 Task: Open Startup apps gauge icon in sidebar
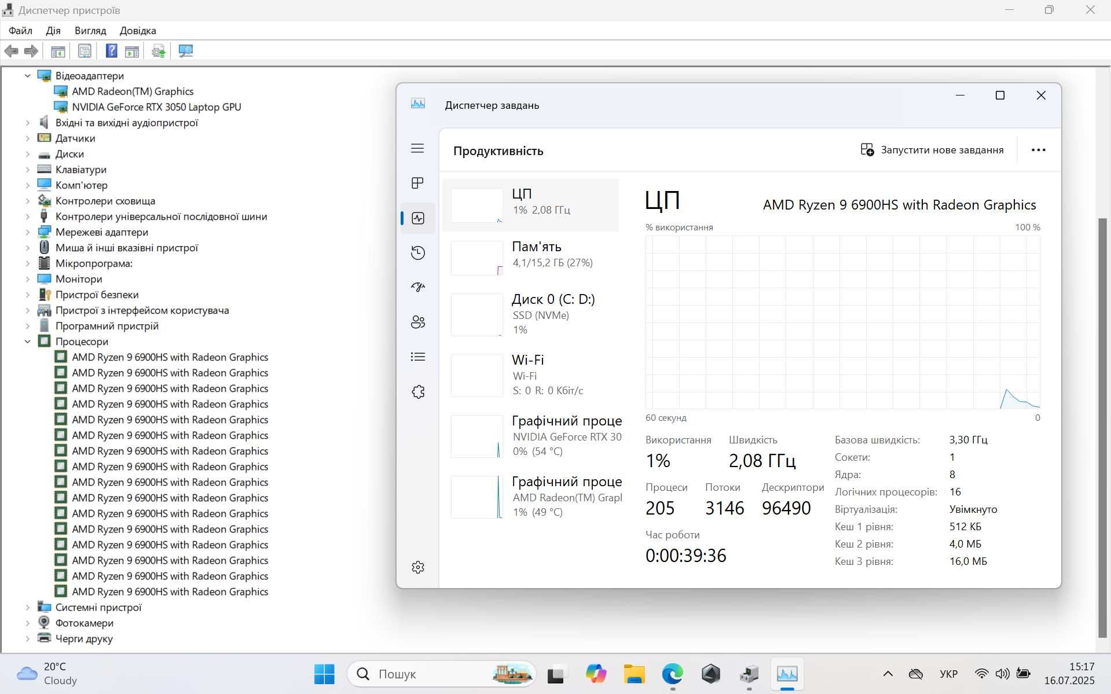tap(418, 287)
